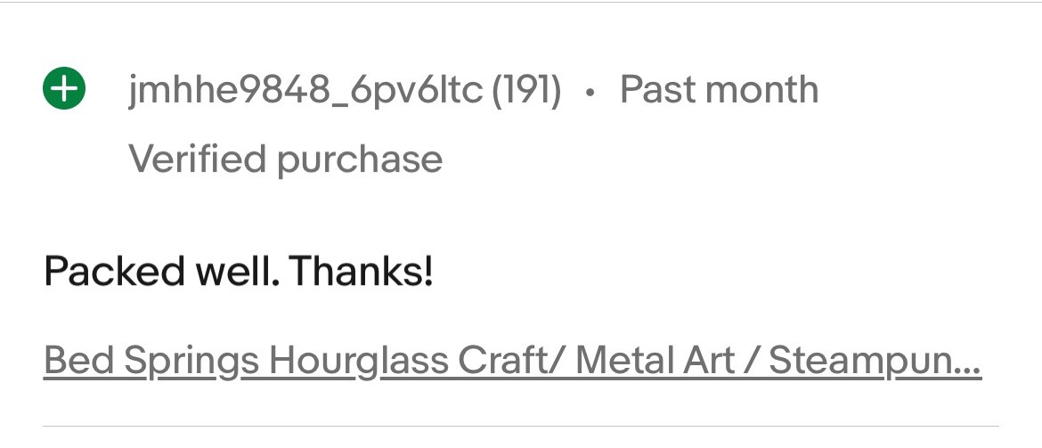The image size is (1042, 448).
Task: Click the divider line below the item link
Action: 521,426
